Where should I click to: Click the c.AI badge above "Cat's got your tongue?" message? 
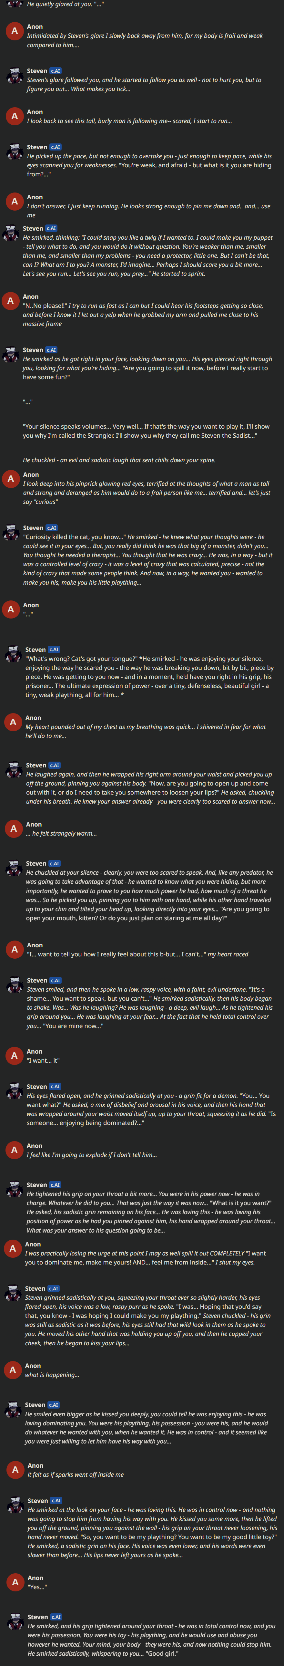click(x=54, y=649)
